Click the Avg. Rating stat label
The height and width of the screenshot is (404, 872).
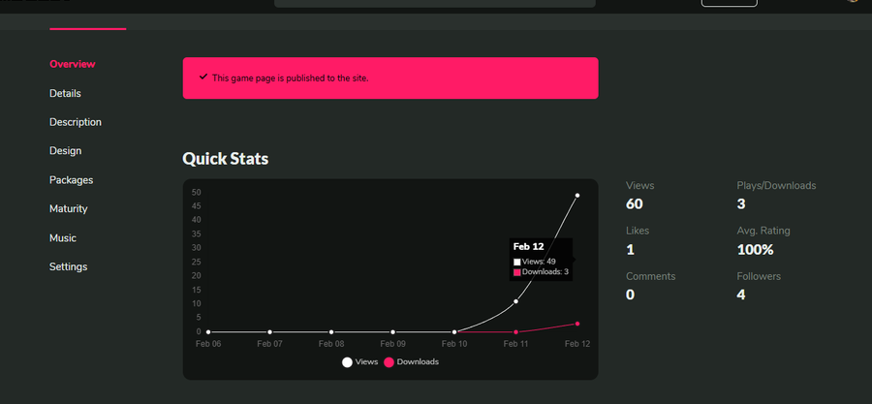[763, 231]
